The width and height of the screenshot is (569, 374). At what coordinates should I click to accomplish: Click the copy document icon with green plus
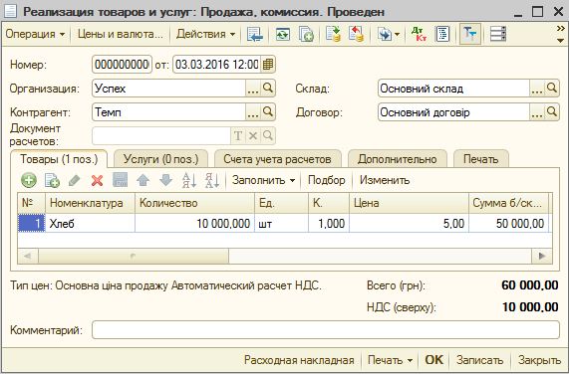(x=306, y=34)
